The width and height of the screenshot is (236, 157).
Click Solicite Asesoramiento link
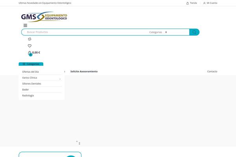click(84, 71)
